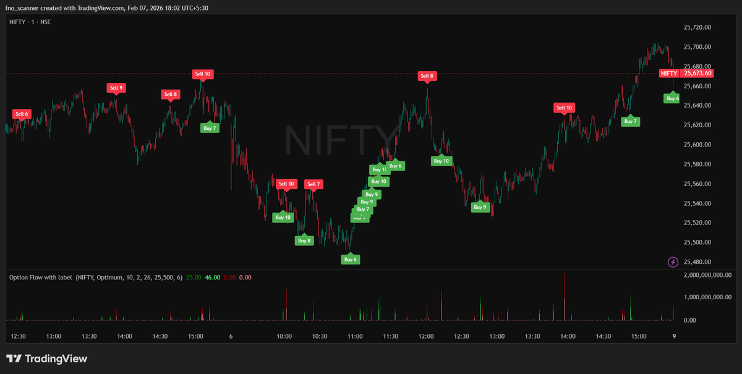
Task: Click the 25,520.00 price axis label
Action: [697, 223]
